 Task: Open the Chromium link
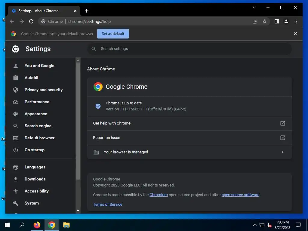[159, 195]
